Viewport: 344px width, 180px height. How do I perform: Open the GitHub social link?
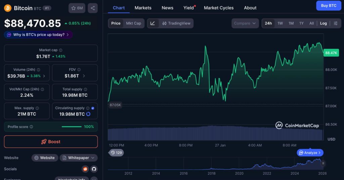(x=94, y=169)
